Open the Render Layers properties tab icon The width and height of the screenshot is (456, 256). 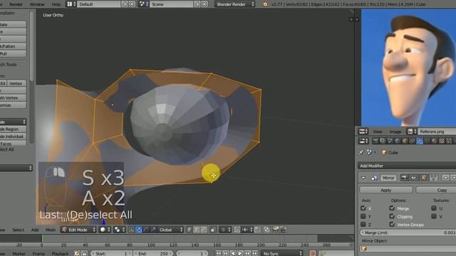click(x=383, y=141)
